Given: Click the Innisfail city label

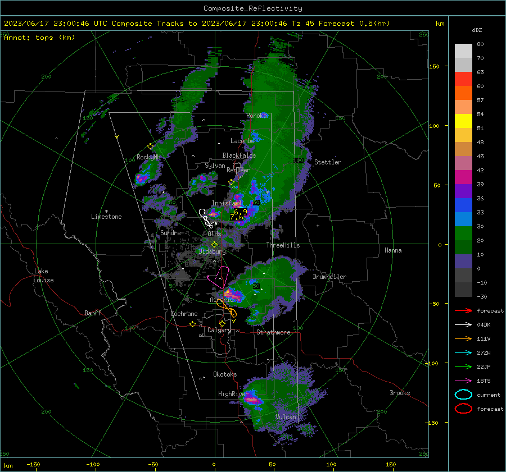Looking at the screenshot, I should coord(227,203).
